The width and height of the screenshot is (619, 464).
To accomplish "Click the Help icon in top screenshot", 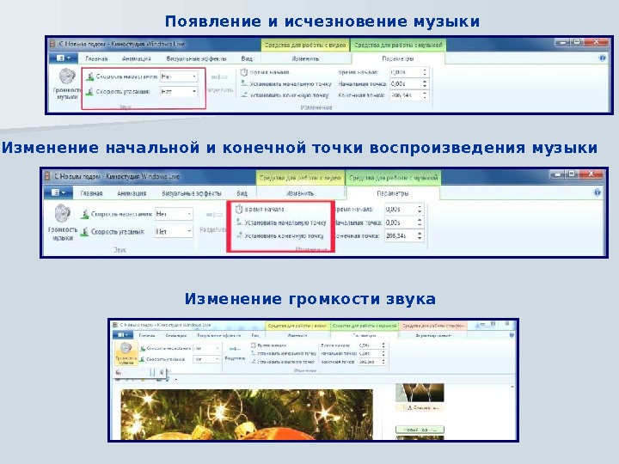I will (603, 58).
